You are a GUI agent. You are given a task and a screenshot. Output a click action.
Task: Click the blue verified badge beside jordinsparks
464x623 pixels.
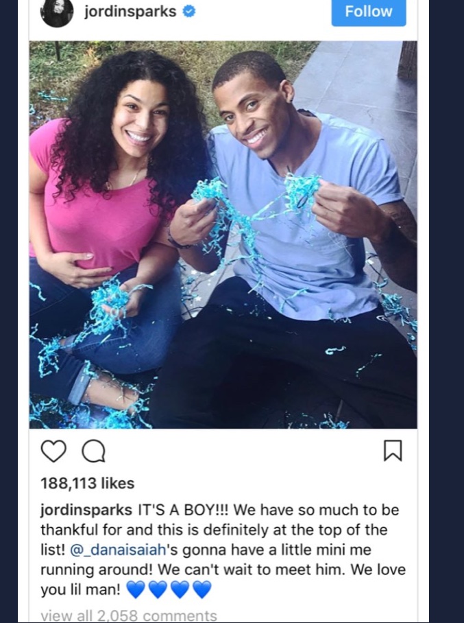tap(189, 12)
